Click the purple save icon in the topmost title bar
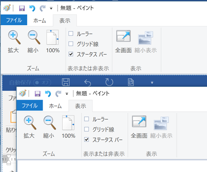 point(22,8)
